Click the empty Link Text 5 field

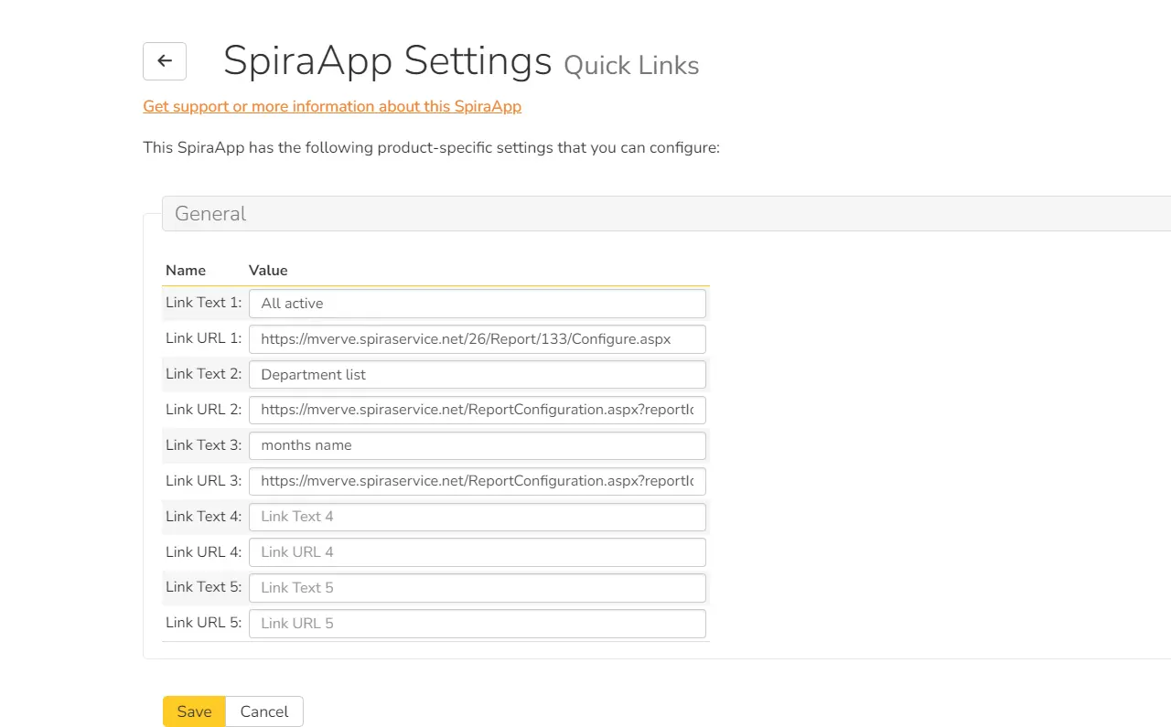point(478,588)
